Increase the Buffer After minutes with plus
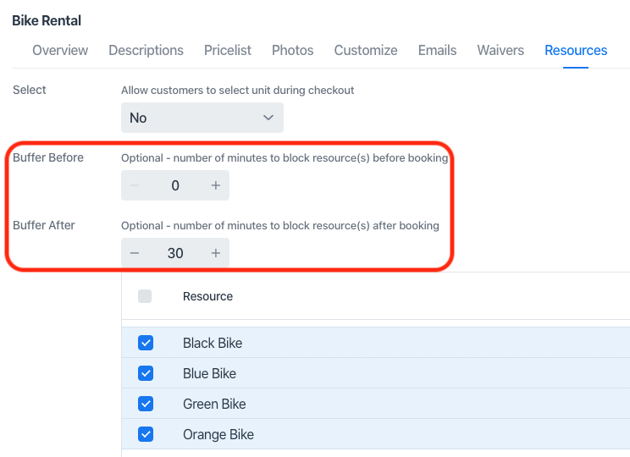630x457 pixels. pos(216,253)
